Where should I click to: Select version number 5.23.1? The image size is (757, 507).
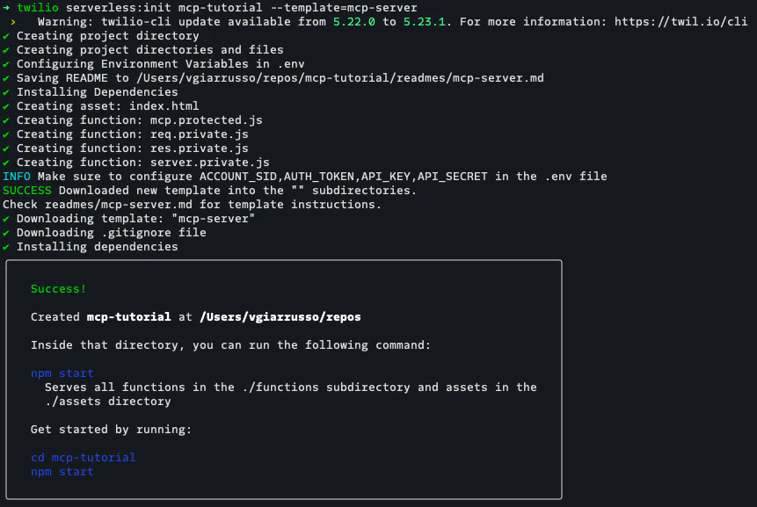424,22
